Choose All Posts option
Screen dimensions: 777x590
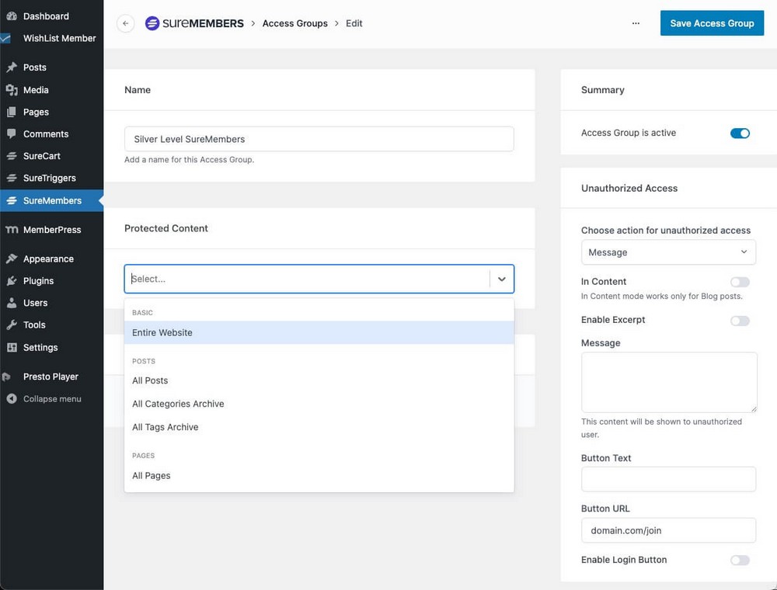click(x=319, y=380)
